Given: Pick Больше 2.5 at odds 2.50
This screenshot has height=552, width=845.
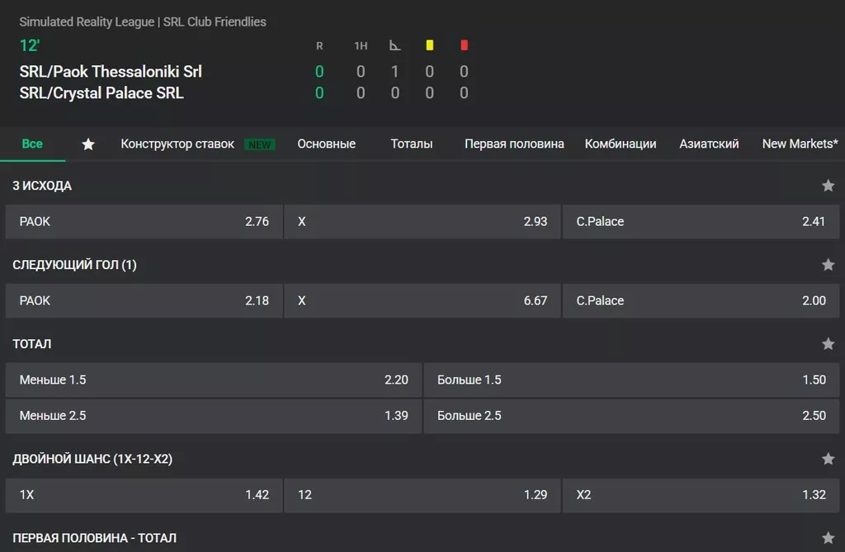Looking at the screenshot, I should [633, 416].
